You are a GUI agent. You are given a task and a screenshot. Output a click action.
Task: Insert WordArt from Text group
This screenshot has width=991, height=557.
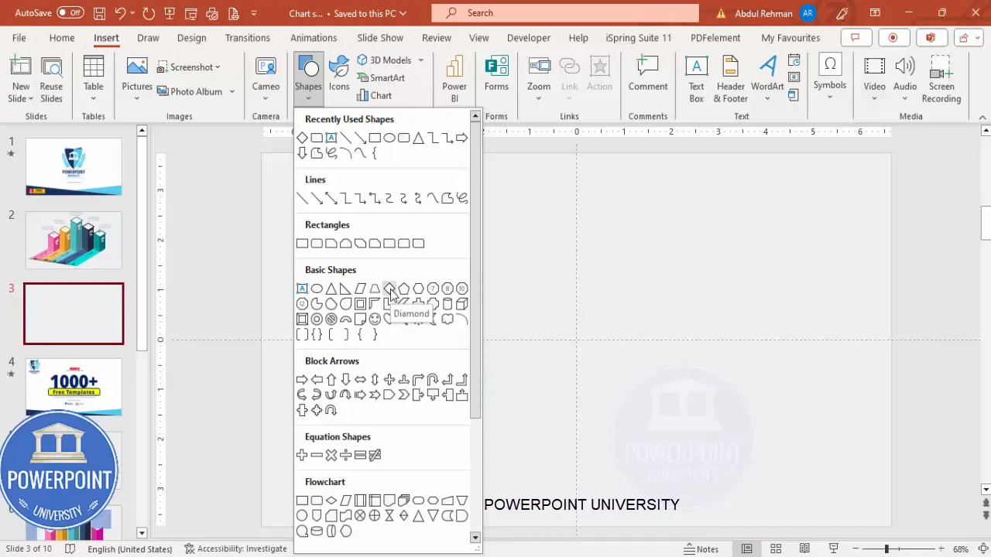767,80
